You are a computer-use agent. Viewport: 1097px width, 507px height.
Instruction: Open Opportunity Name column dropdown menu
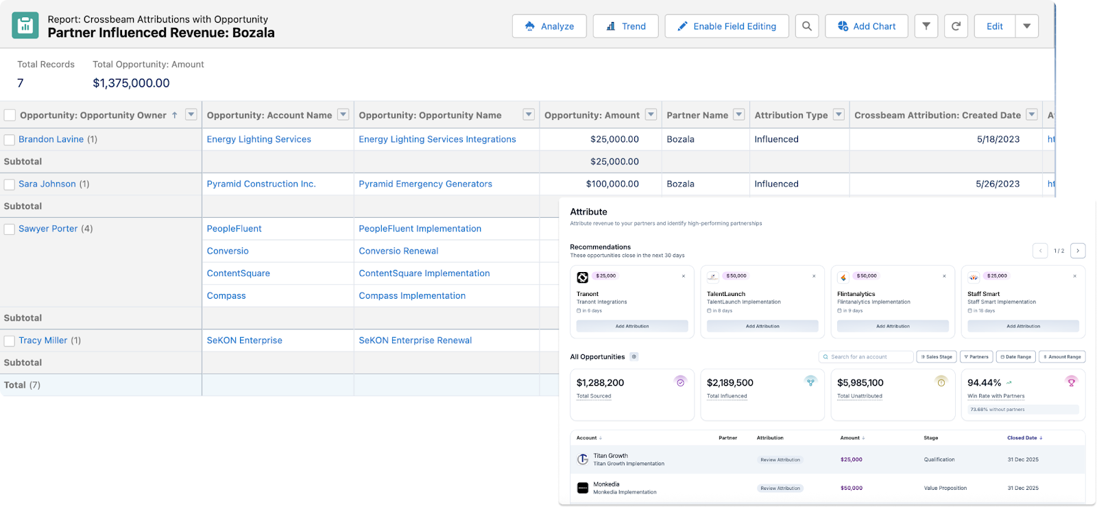pyautogui.click(x=529, y=114)
